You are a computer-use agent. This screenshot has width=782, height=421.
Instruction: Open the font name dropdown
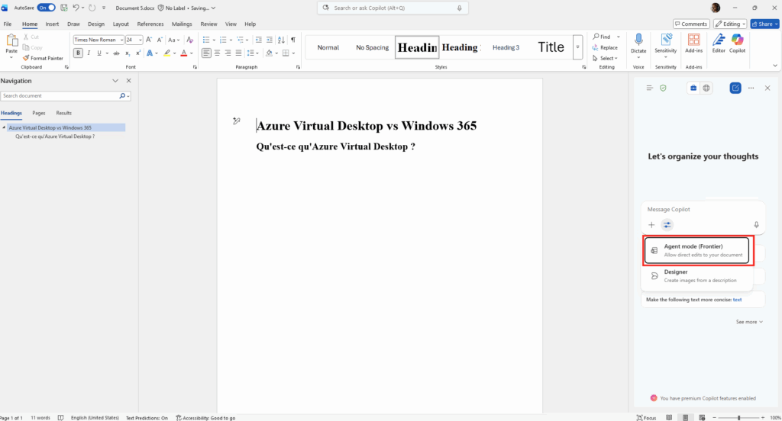[121, 40]
